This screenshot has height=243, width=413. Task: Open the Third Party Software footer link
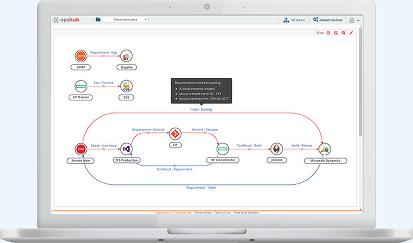(x=246, y=213)
